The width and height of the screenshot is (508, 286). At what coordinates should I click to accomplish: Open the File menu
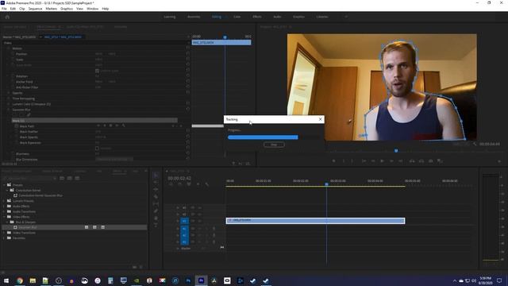tap(4, 9)
